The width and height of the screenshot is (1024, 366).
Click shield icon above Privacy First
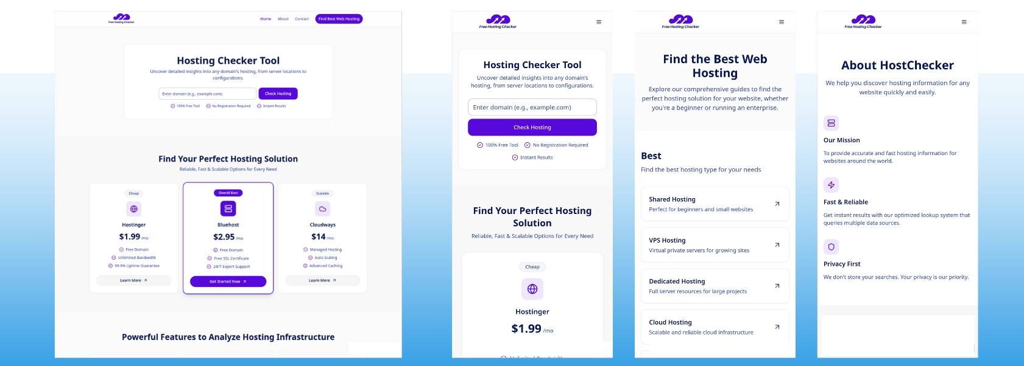(831, 247)
